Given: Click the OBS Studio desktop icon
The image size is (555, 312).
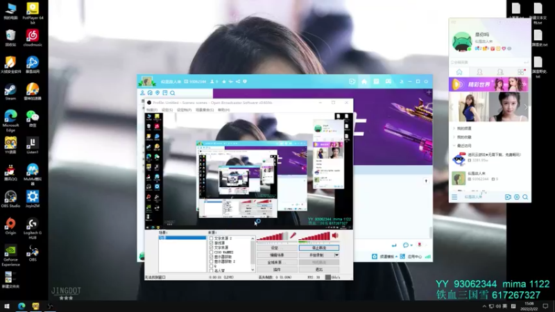Looking at the screenshot, I should point(10,199).
